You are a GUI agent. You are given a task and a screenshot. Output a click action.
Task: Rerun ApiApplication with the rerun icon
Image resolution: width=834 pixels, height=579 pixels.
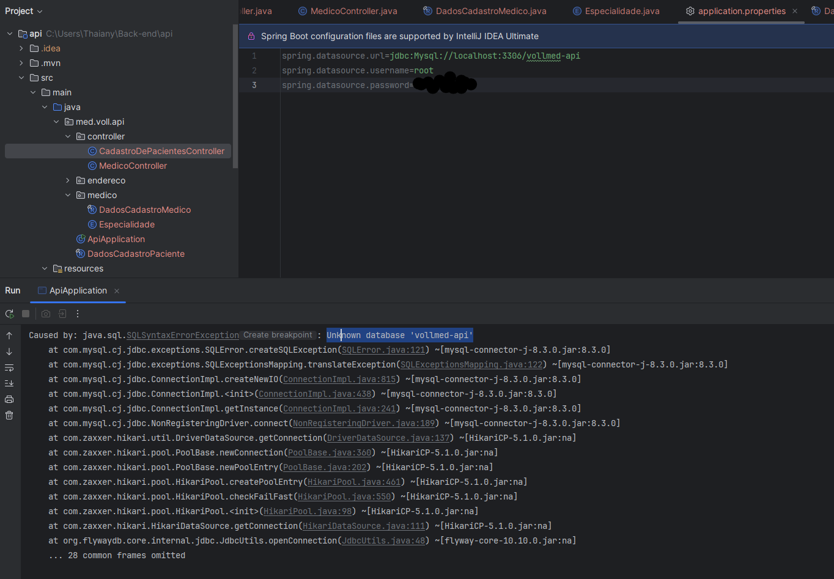pyautogui.click(x=9, y=314)
